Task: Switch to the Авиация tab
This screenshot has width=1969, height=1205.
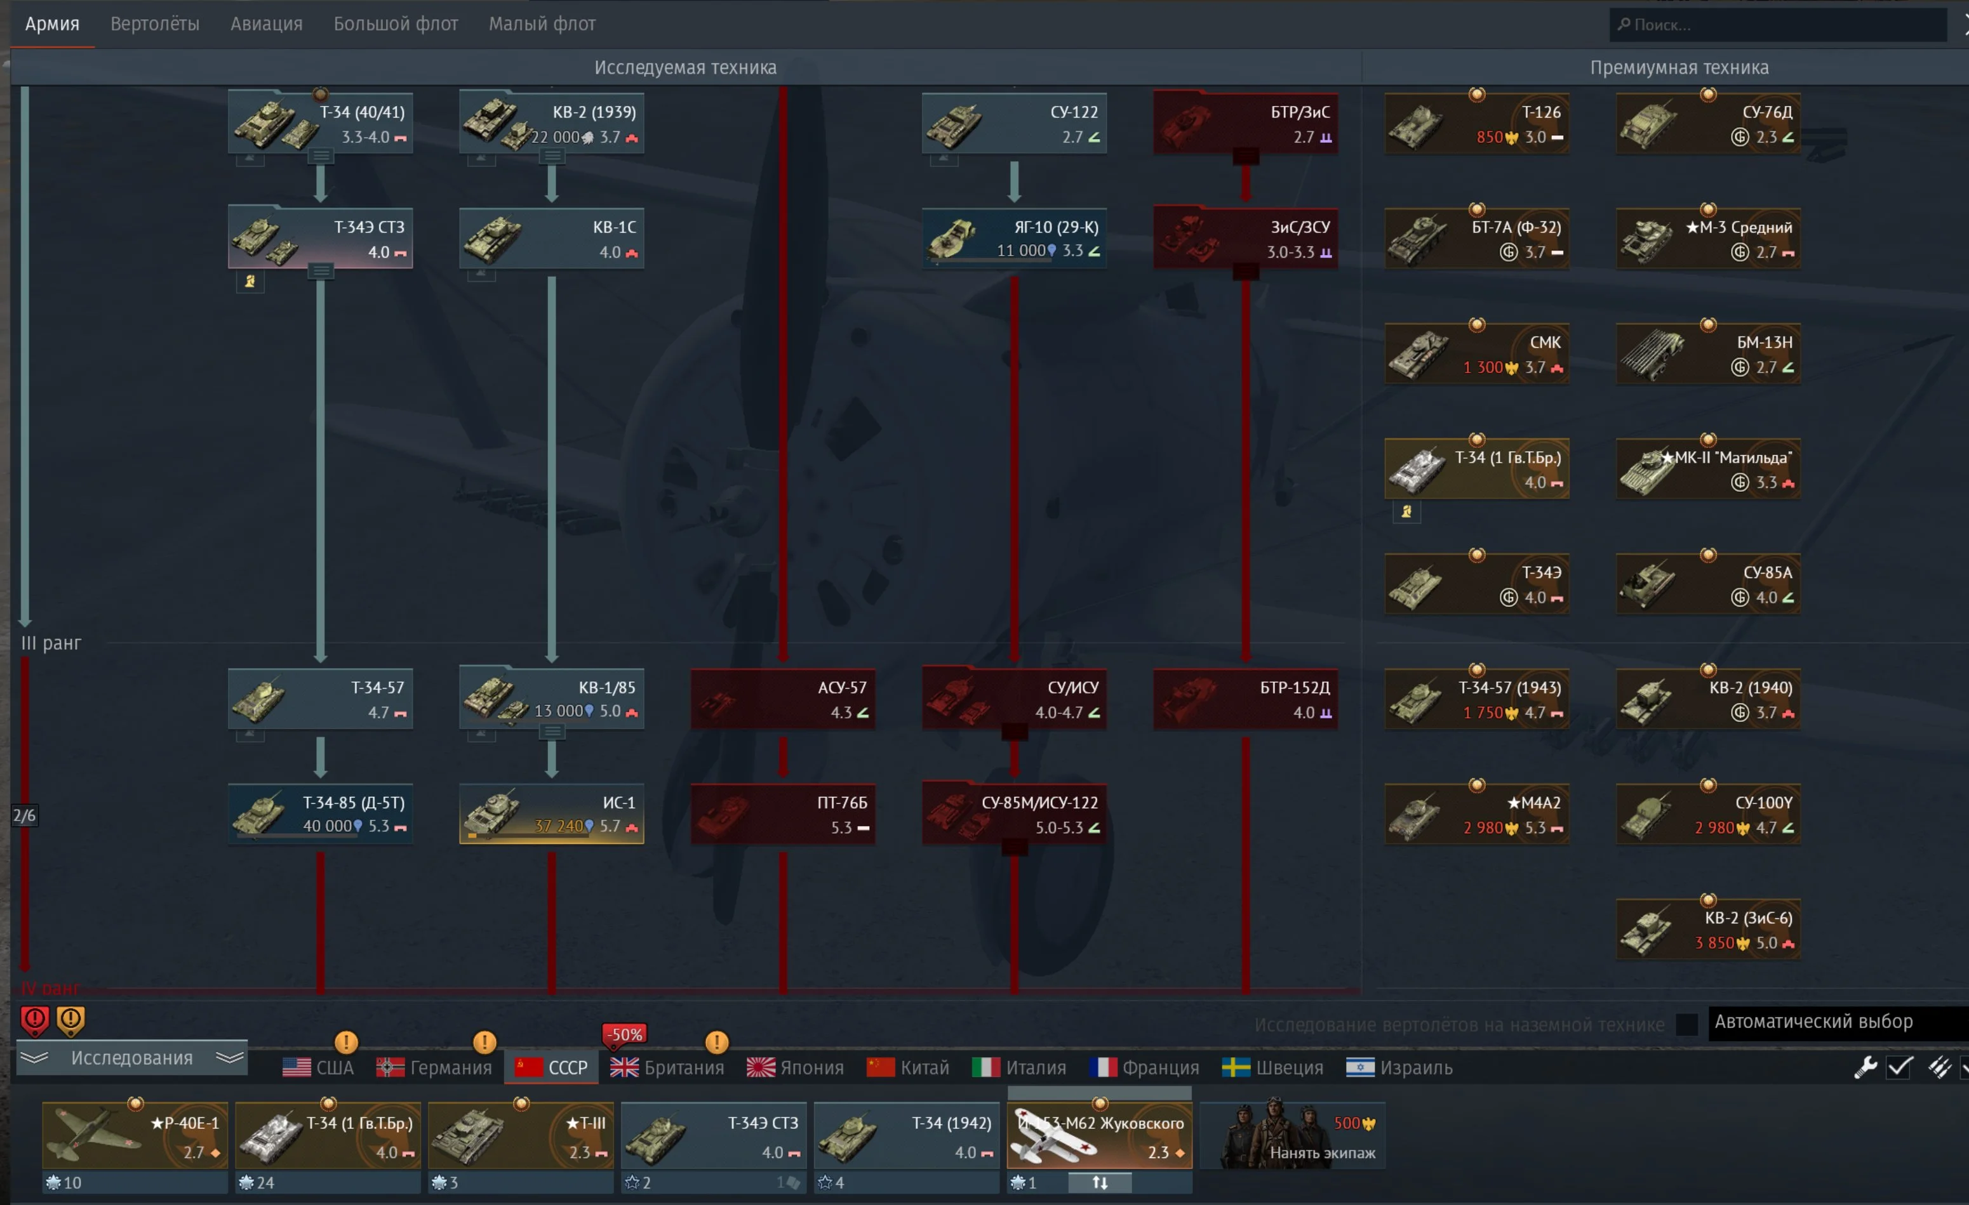Action: coord(266,24)
